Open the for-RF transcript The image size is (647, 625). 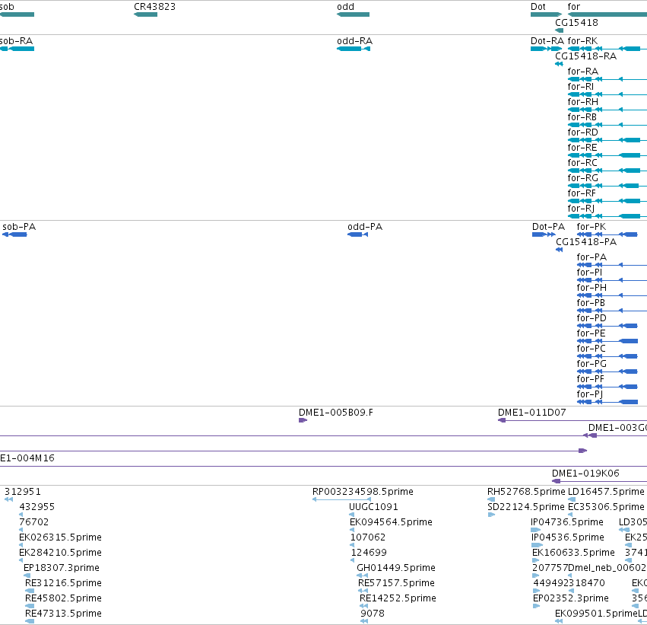pos(607,201)
